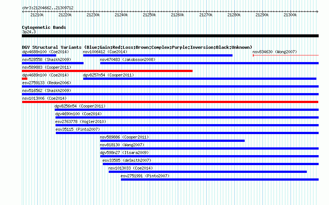
Task: Open dgv4689n100 (Coe2014) label
Action: [45, 75]
